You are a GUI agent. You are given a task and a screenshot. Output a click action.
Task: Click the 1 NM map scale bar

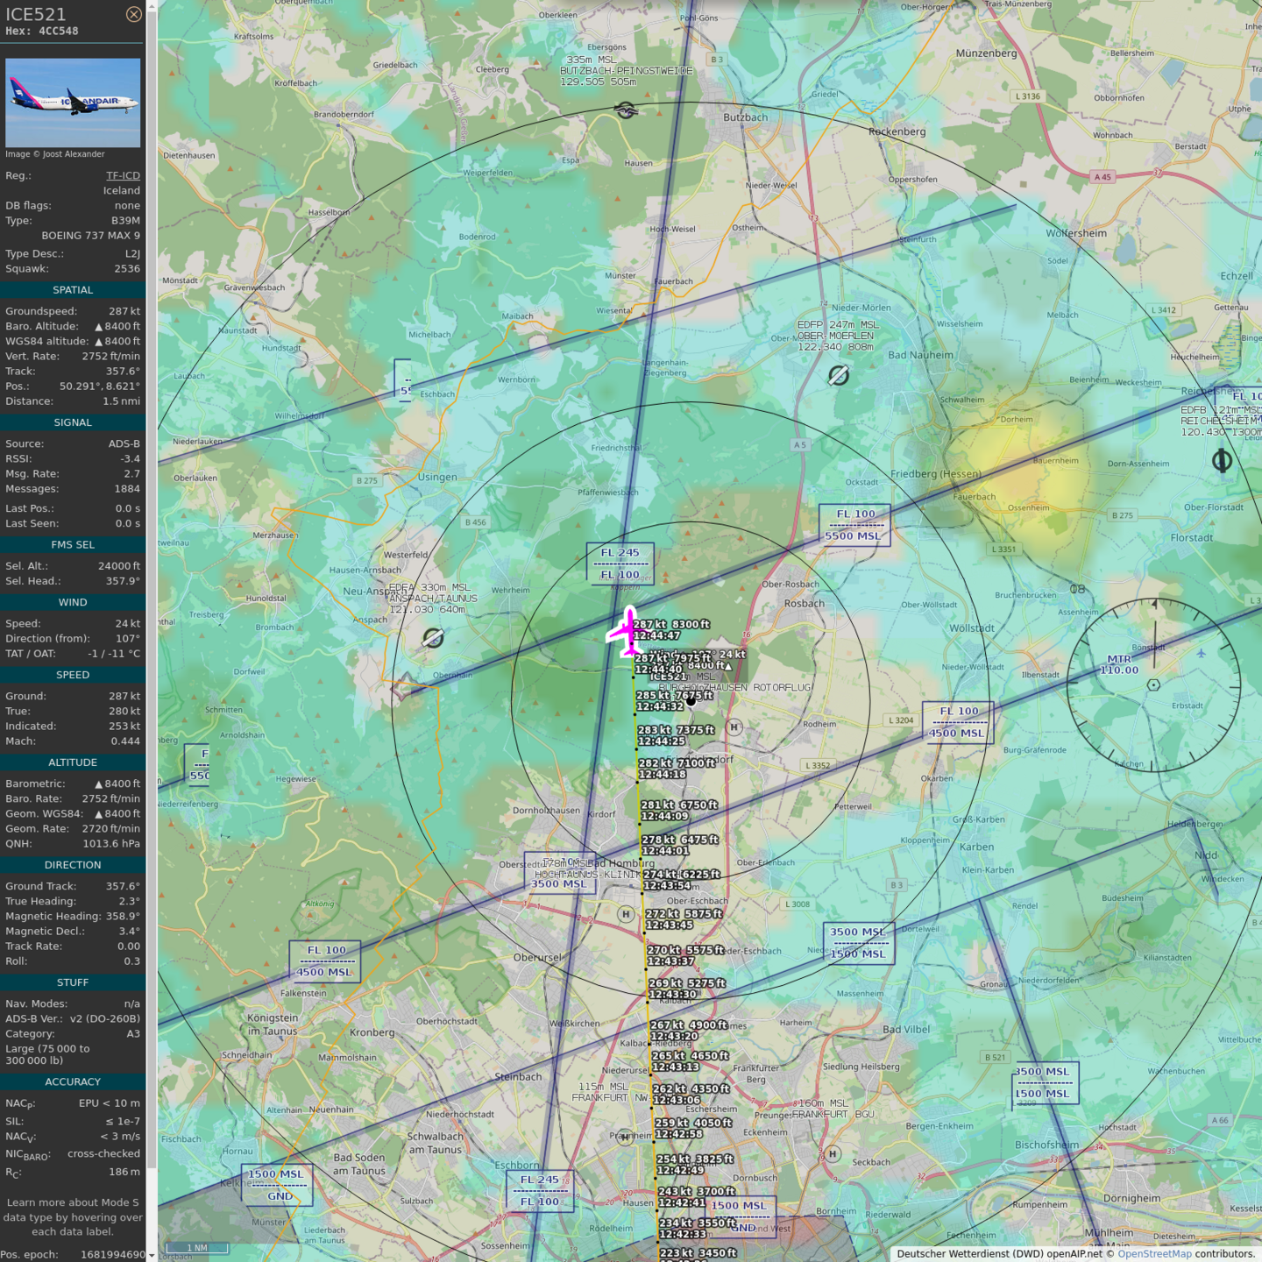click(197, 1247)
